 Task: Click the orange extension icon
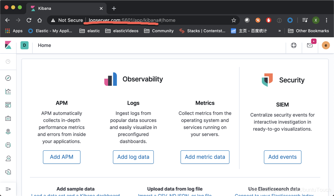[x=258, y=20]
